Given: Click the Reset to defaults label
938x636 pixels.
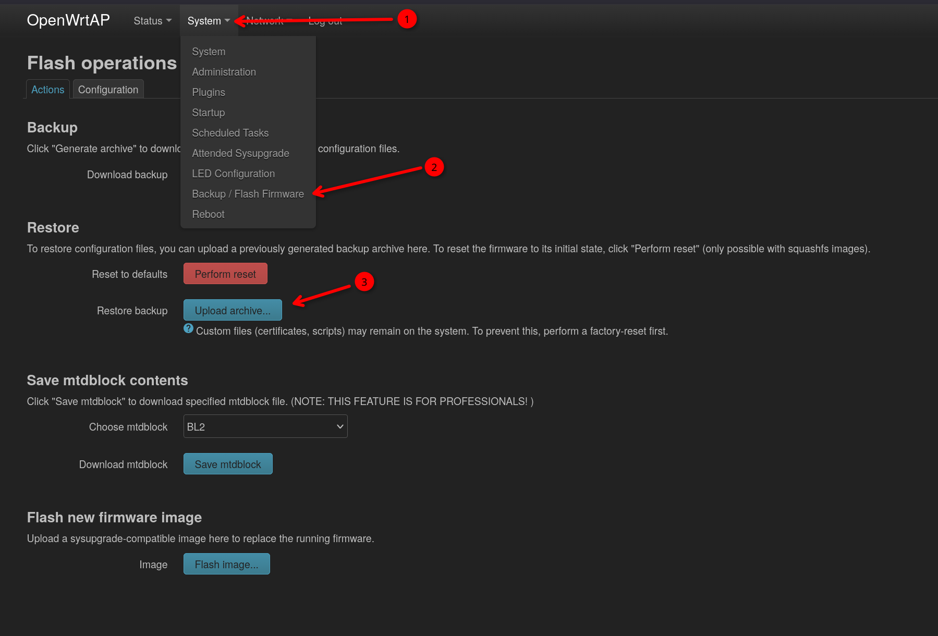Looking at the screenshot, I should [x=129, y=274].
